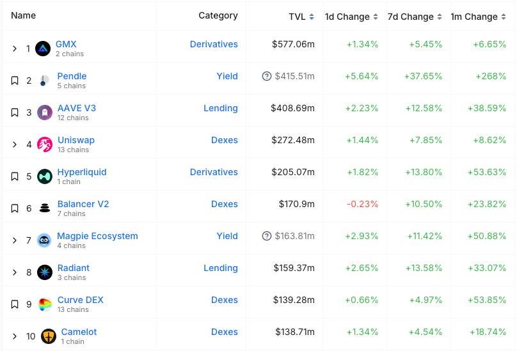Toggle bookmark for AAVE V3
Screen dimensions: 517x351
click(15, 113)
